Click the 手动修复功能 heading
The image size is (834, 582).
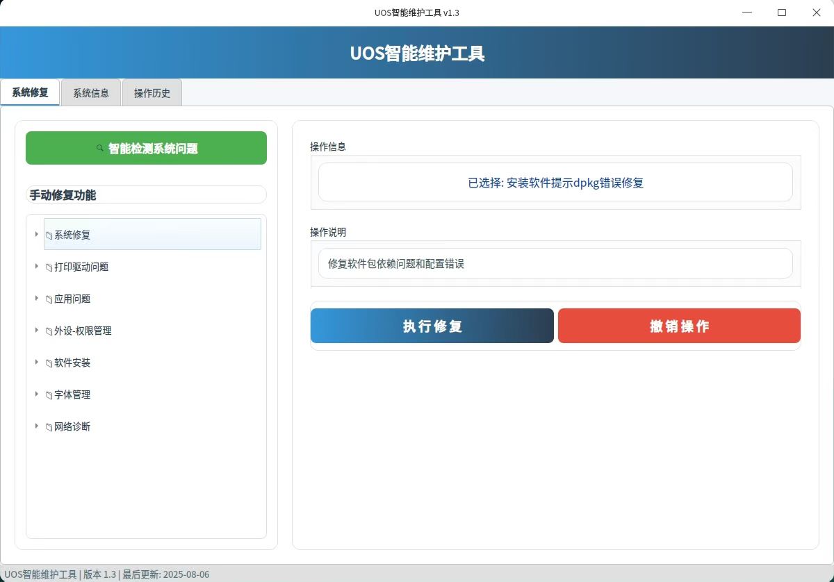[x=63, y=195]
